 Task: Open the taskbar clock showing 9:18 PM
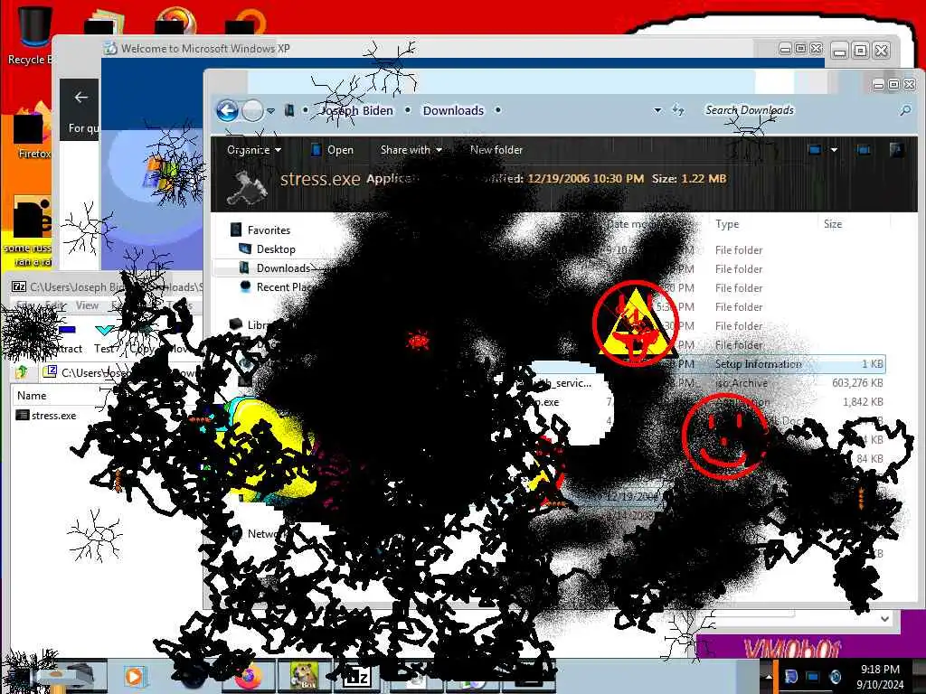click(880, 676)
